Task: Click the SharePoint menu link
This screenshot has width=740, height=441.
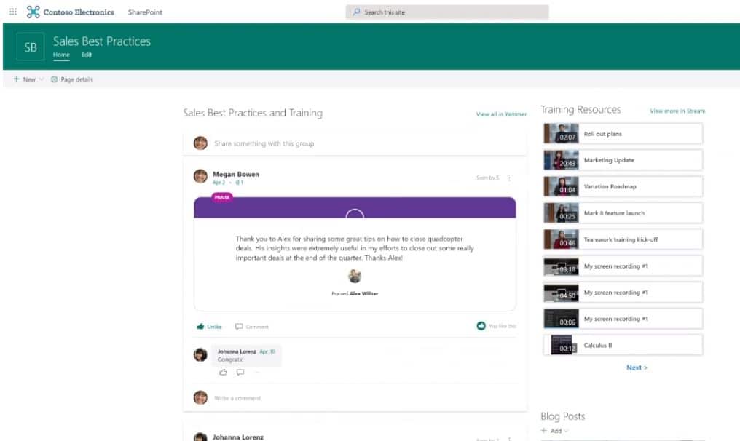Action: [x=145, y=12]
